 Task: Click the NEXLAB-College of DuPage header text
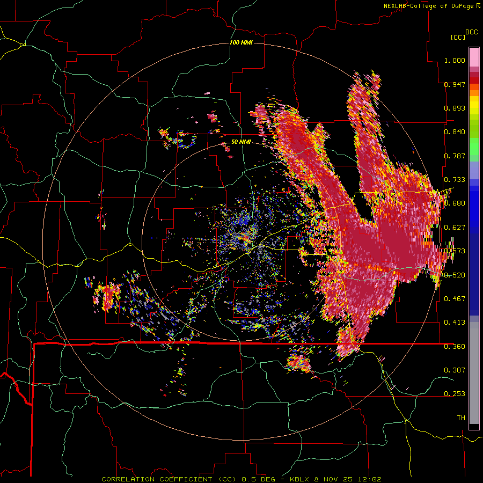click(x=429, y=6)
